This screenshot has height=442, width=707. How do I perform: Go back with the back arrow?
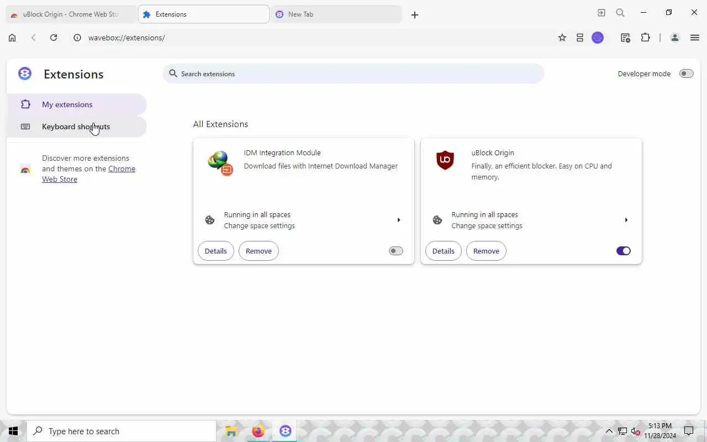[x=34, y=38]
